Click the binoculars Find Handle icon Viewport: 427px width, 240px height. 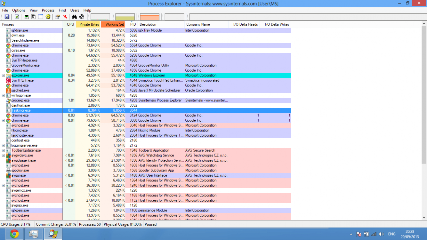[74, 17]
